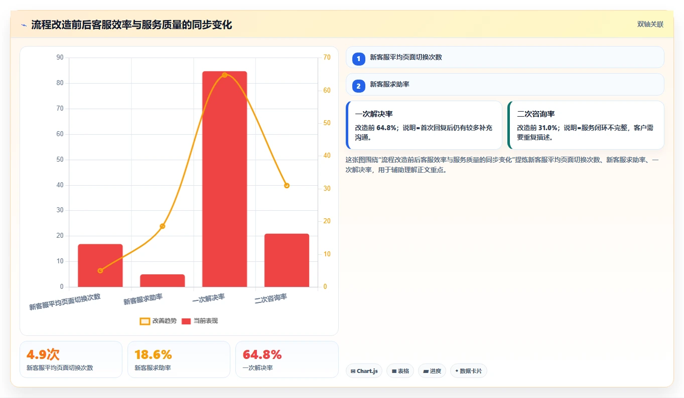The width and height of the screenshot is (684, 398).
Task: Click the 表格 tag
Action: (x=400, y=371)
